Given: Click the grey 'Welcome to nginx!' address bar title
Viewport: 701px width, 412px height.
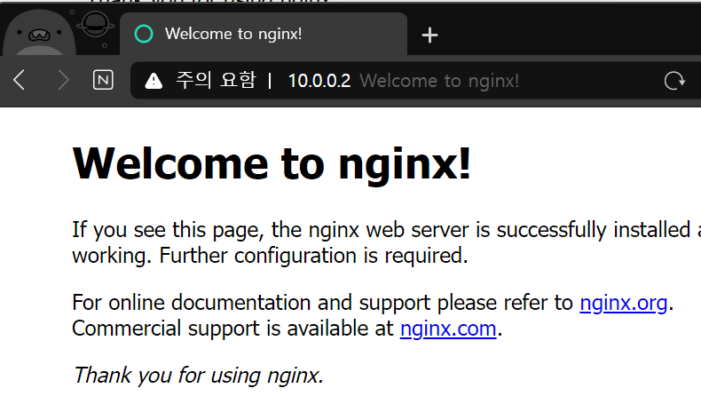Looking at the screenshot, I should [439, 81].
